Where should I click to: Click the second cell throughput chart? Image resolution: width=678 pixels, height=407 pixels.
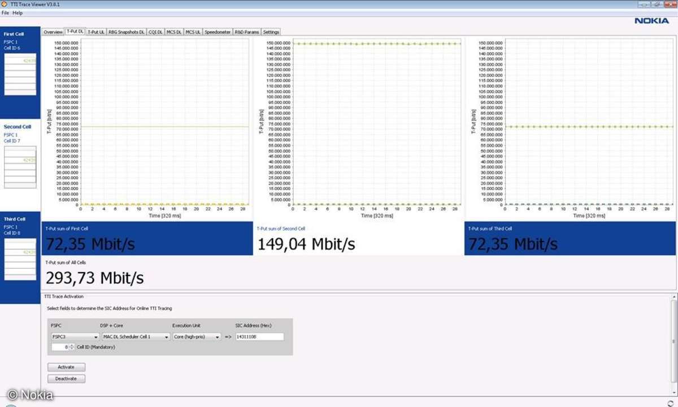377,122
